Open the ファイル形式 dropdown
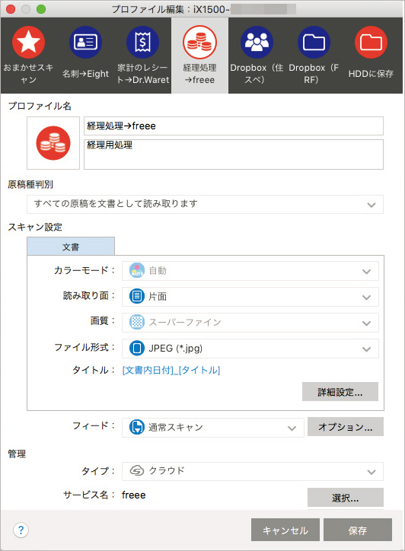The height and width of the screenshot is (551, 405). point(250,349)
